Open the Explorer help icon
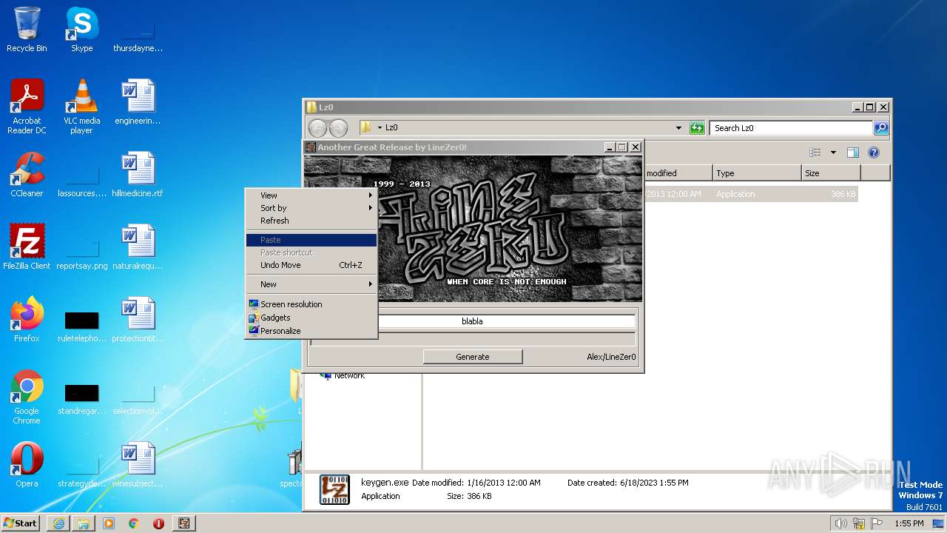947x533 pixels. tap(873, 152)
